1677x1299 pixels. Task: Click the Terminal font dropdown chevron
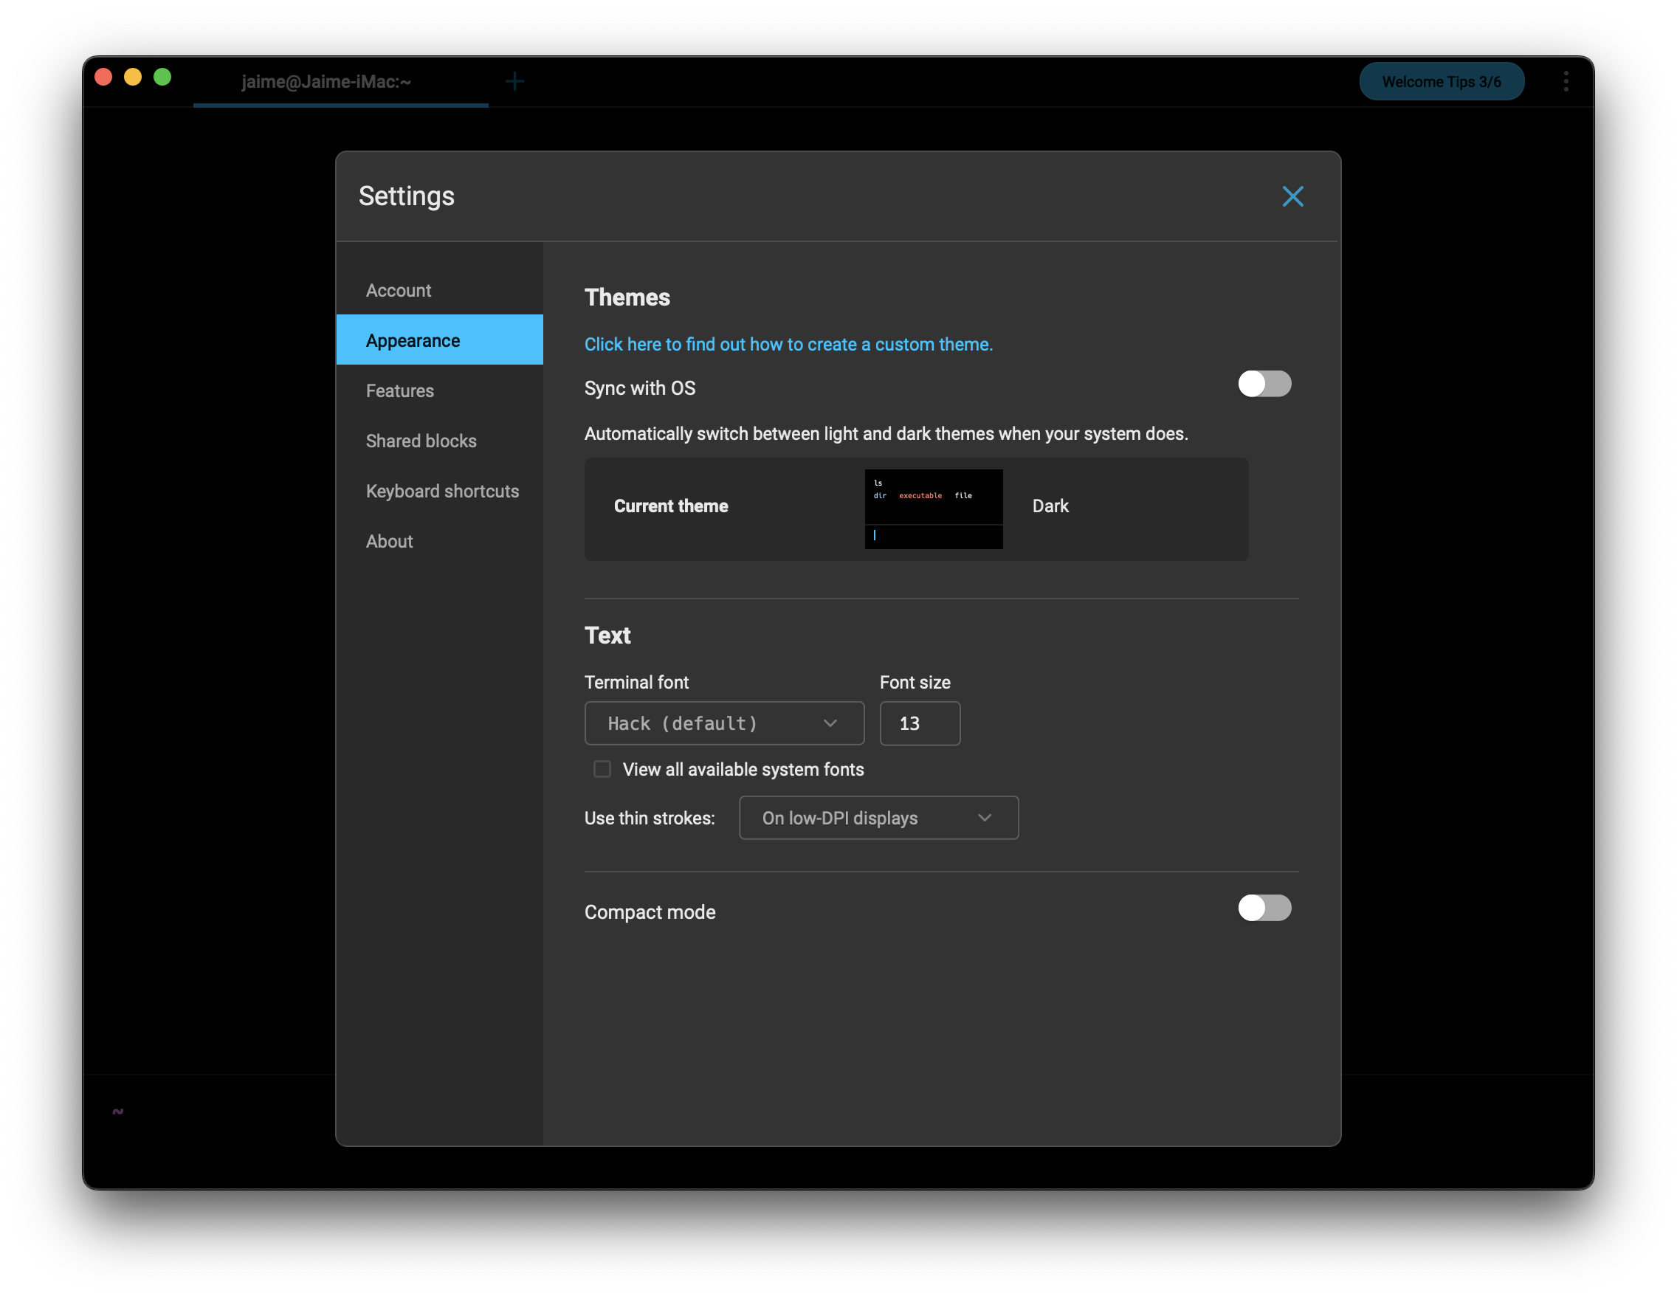(x=830, y=723)
